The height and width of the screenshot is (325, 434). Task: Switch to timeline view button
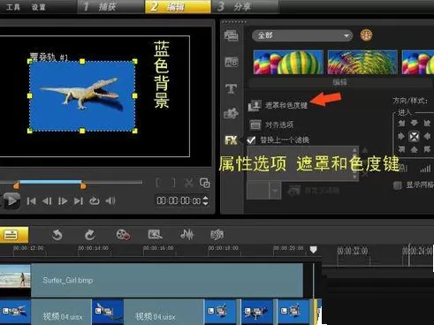(12, 235)
